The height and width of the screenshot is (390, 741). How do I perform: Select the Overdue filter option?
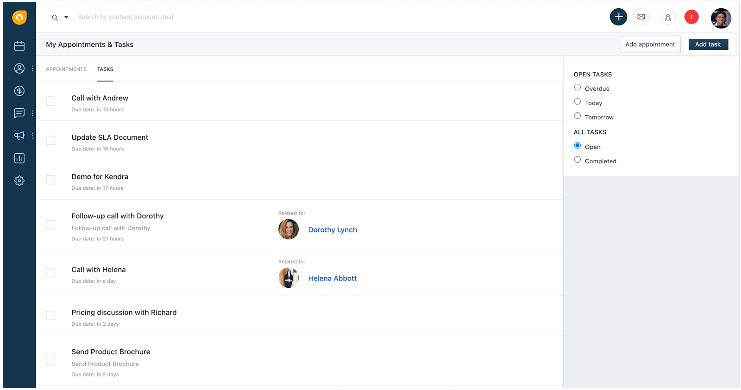[x=578, y=87]
